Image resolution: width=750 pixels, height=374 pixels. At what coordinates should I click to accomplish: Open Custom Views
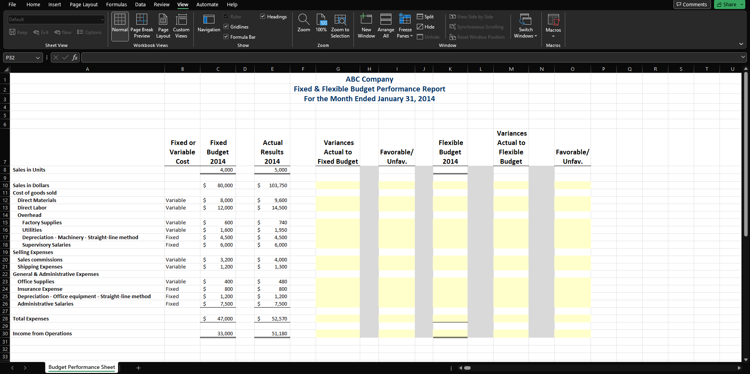tap(181, 25)
